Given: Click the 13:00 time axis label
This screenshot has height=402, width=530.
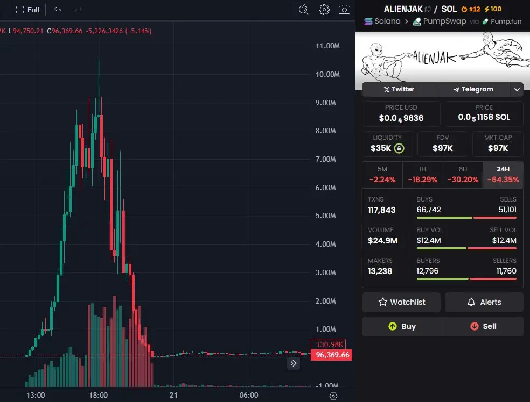Looking at the screenshot, I should click(x=36, y=395).
